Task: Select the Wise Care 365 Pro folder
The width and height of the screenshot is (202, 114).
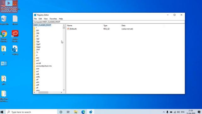Action: [x=4, y=96]
